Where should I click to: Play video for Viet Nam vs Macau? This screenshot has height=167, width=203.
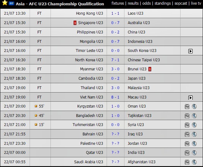pos(190,98)
